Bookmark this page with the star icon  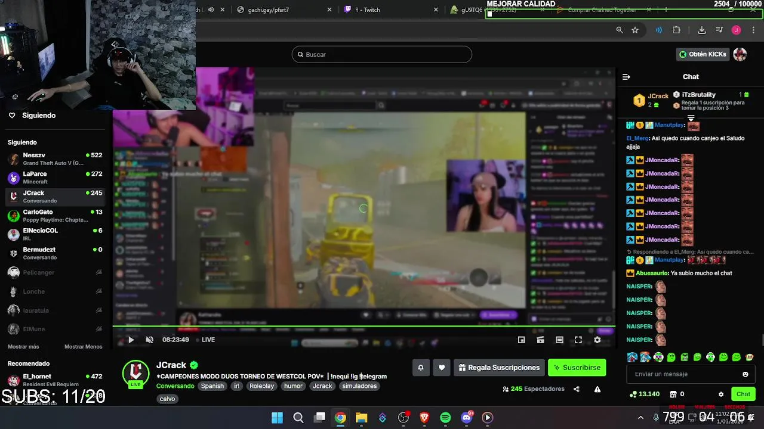coord(635,30)
